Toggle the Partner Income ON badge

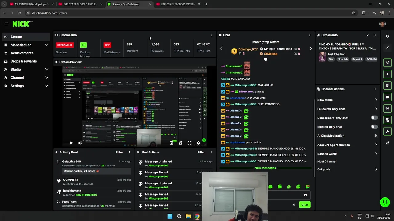(x=83, y=45)
